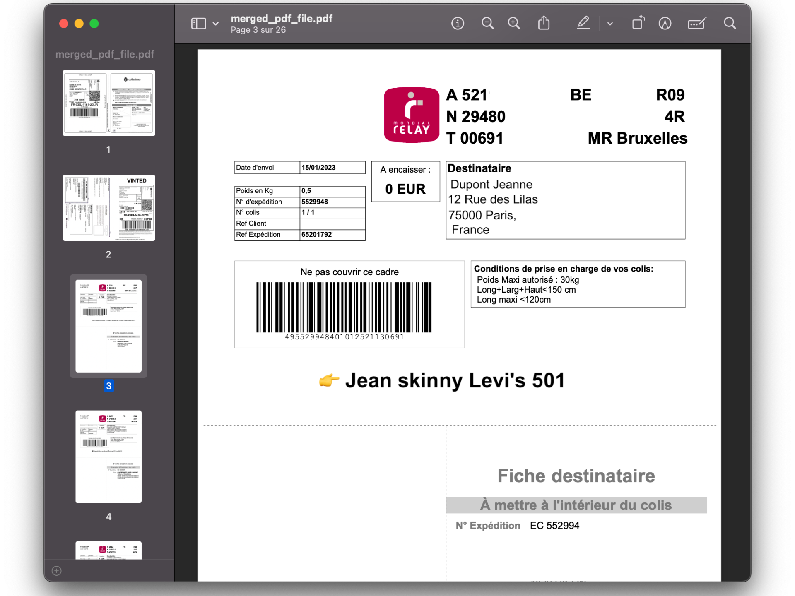Click the EC 552994 expedition number
Image resolution: width=795 pixels, height=596 pixels.
click(554, 526)
